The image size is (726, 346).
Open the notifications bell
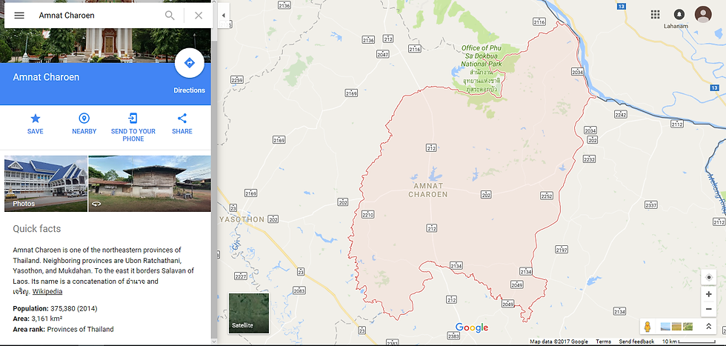[x=679, y=14]
